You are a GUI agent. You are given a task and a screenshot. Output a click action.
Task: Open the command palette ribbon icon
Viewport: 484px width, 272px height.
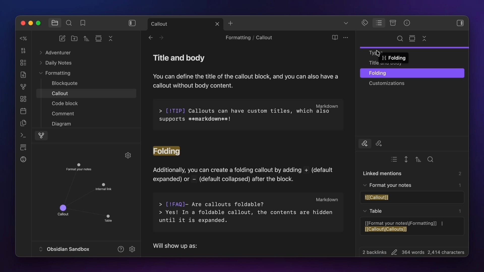coord(23,135)
